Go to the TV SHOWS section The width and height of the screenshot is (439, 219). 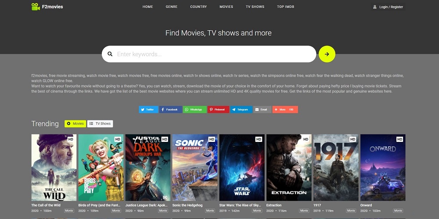coord(255,7)
